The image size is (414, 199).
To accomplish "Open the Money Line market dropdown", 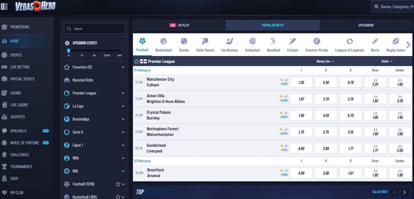I will (x=325, y=61).
